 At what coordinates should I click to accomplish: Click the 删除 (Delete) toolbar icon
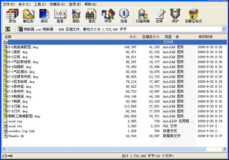[x=76, y=16]
